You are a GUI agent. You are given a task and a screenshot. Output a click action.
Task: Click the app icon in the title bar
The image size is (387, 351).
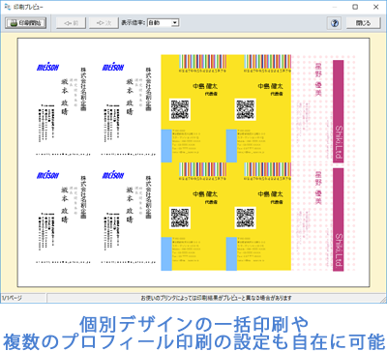pyautogui.click(x=8, y=7)
